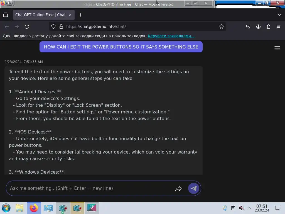Select the "2. **iOS Devices:**" heading

coord(30,132)
